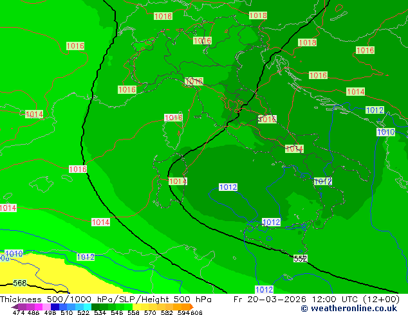The image size is (408, 315).
Task: Click the dark purple arrow-shaped legend swatch
Action: point(15,307)
